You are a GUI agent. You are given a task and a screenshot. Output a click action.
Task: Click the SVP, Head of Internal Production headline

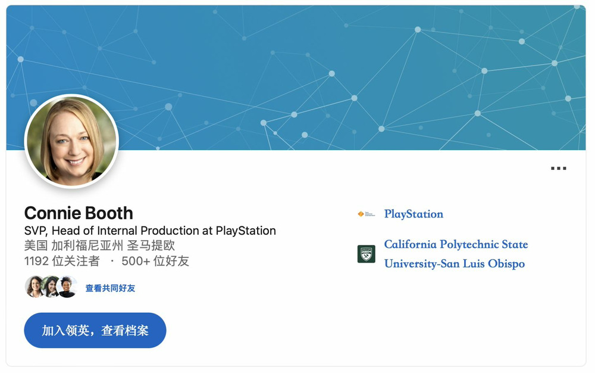(150, 231)
